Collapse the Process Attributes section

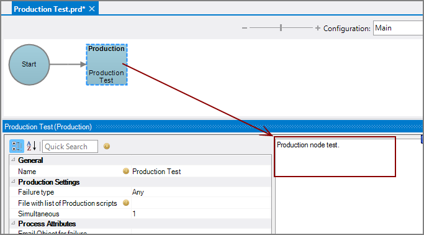pos(12,223)
